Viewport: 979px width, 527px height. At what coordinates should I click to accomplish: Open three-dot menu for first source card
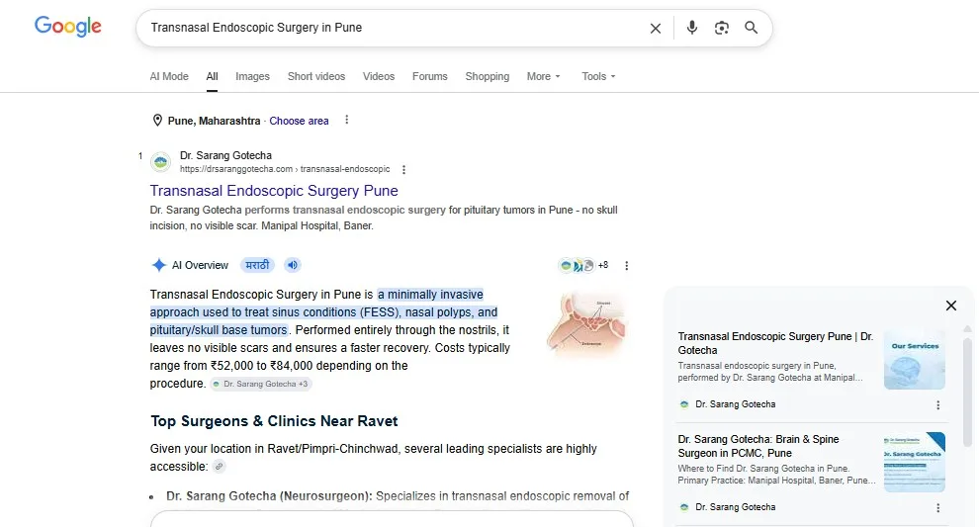coord(937,405)
